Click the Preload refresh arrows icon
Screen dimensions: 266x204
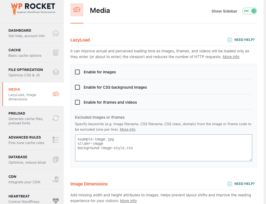pos(56,118)
